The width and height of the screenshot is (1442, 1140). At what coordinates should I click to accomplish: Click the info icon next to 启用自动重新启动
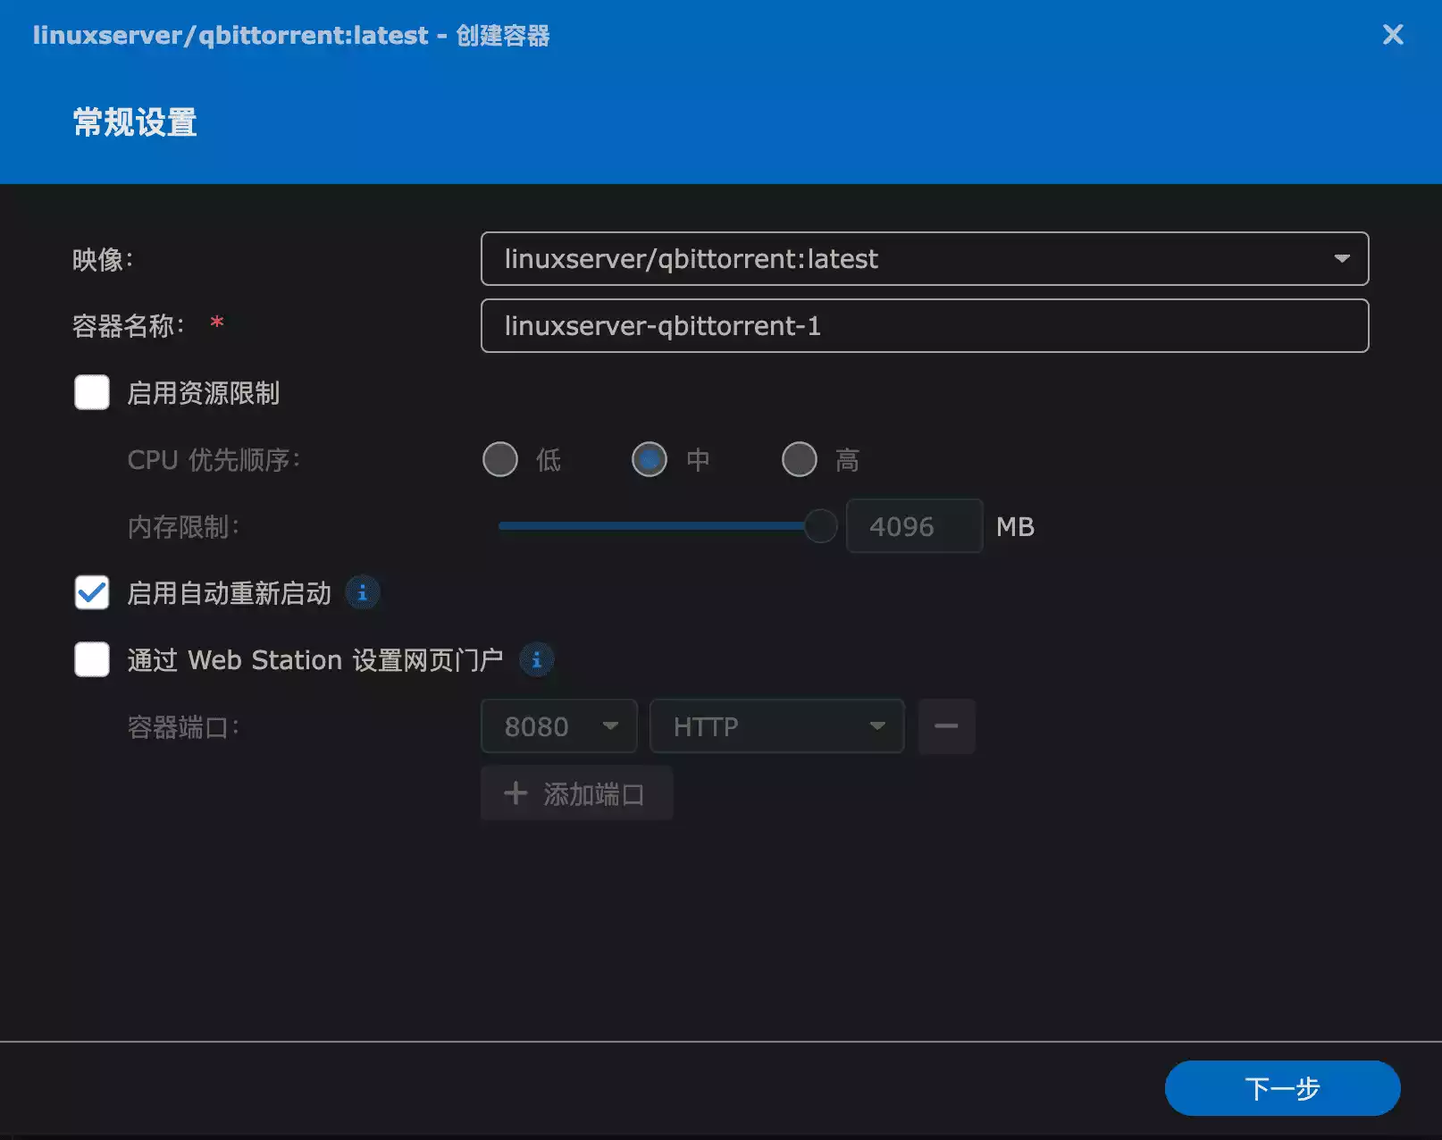coord(363,592)
